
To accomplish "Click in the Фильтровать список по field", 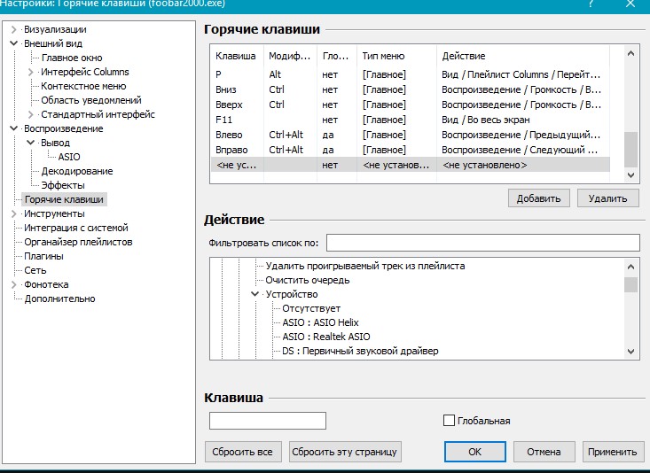I will coord(482,243).
